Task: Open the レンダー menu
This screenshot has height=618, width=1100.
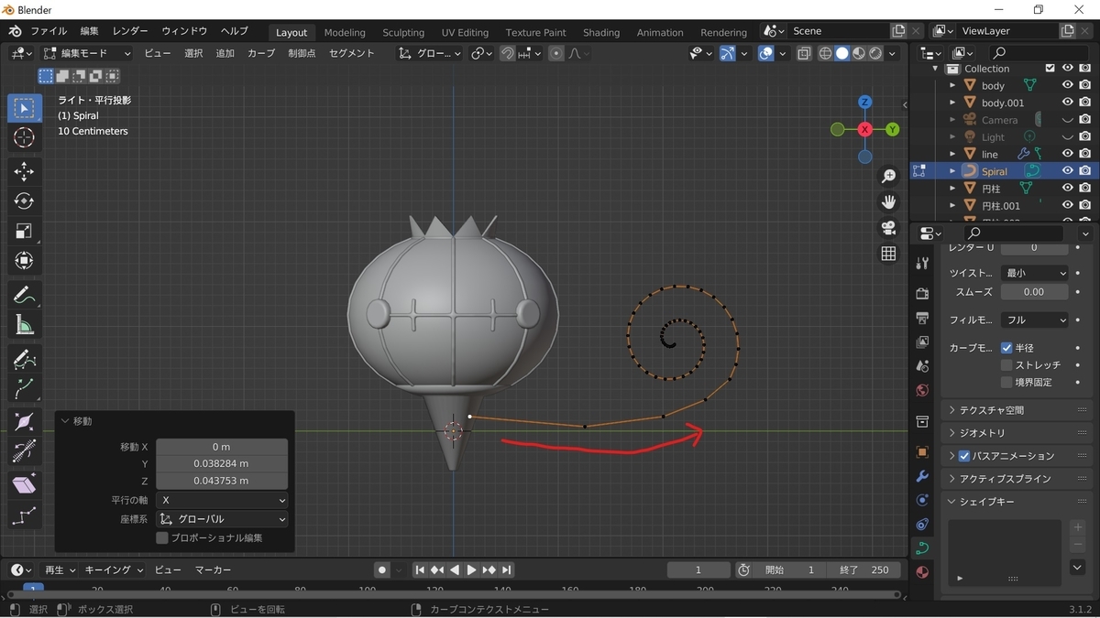Action: tap(130, 31)
